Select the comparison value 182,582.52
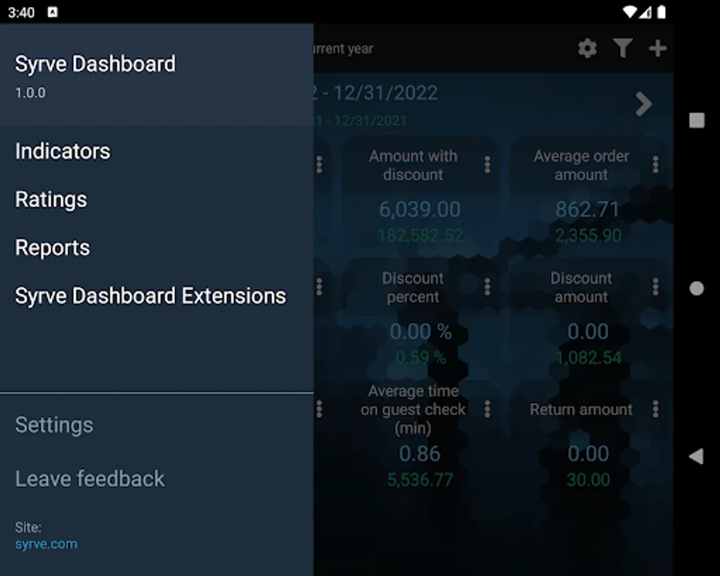Screen dimensions: 720x576 [x=420, y=236]
